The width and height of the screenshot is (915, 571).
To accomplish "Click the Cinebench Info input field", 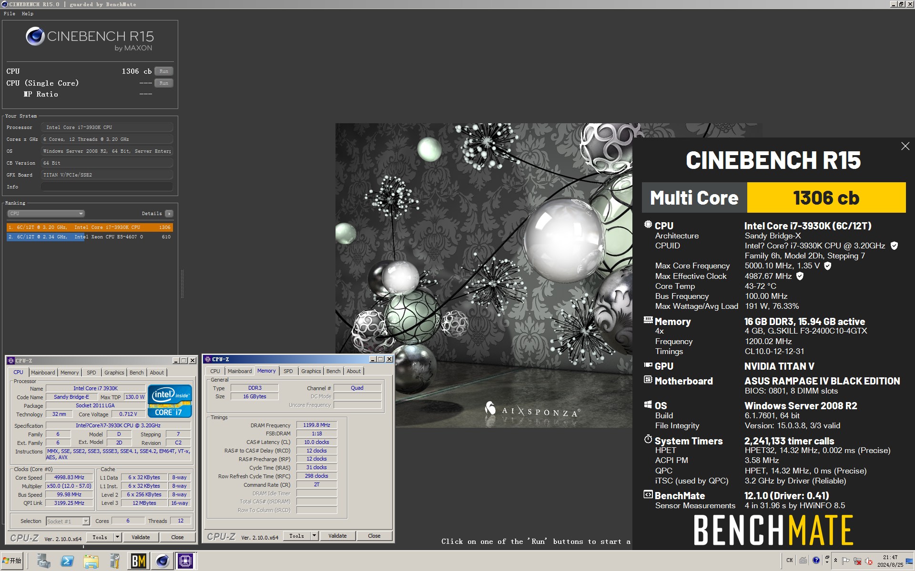I will [x=107, y=187].
